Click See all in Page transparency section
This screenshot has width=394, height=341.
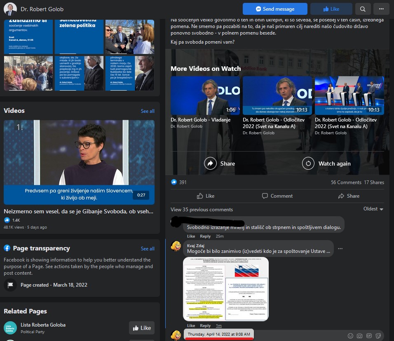tap(148, 249)
